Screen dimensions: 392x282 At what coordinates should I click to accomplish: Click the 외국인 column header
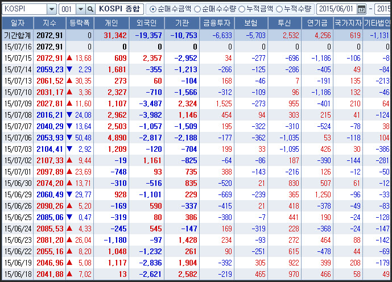tap(147, 23)
